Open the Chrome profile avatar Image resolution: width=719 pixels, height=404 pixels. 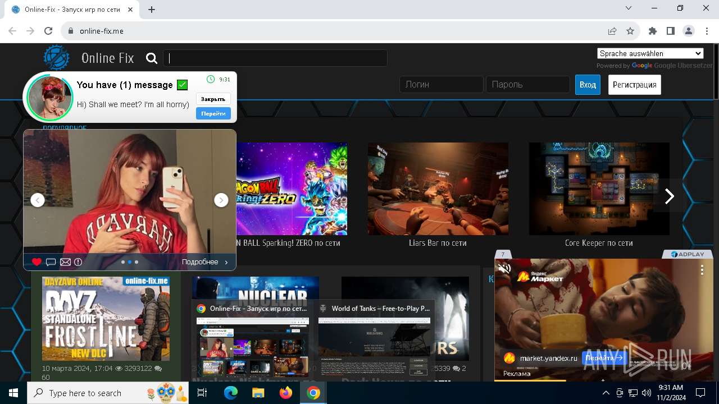point(688,31)
